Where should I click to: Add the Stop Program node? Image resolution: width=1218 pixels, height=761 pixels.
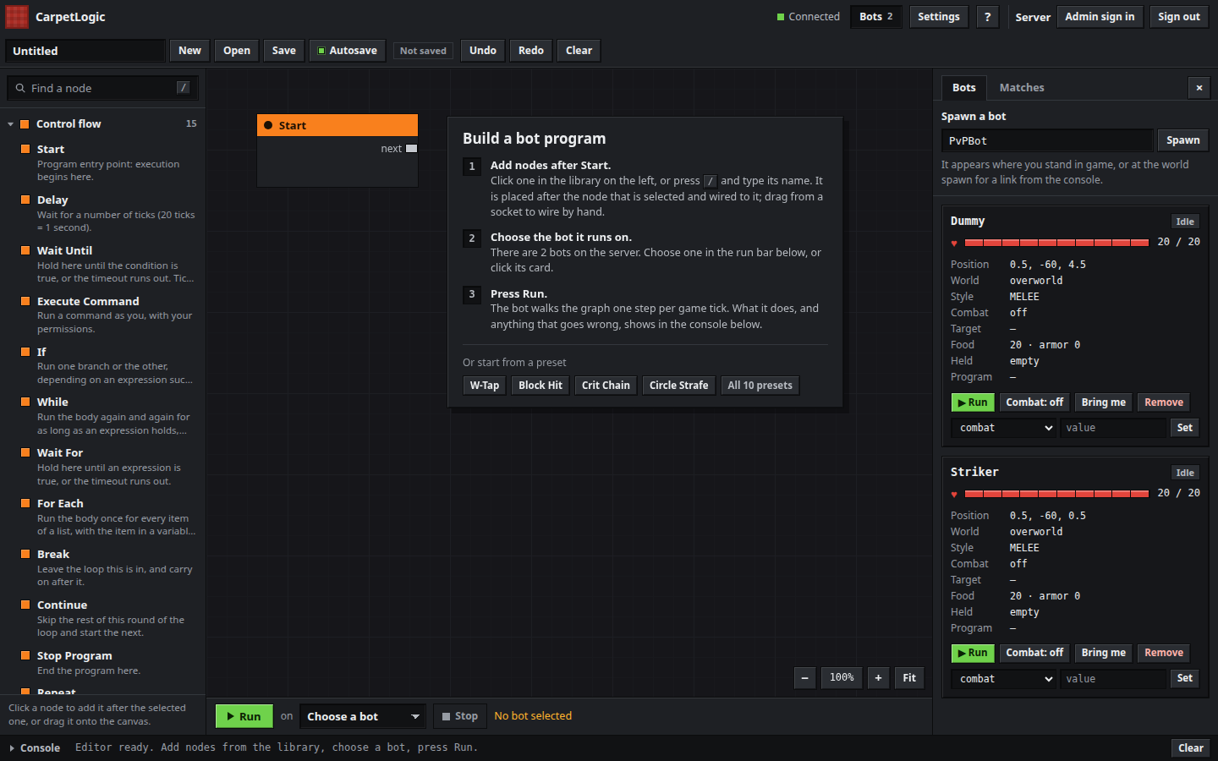(x=102, y=662)
